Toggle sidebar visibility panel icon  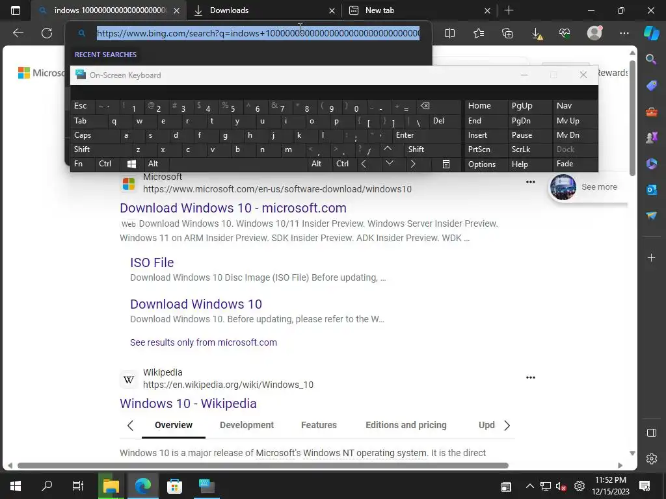[x=652, y=433]
